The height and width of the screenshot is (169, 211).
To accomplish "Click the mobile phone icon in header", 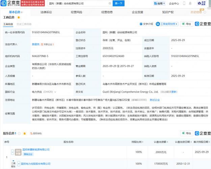I will coord(184,3).
